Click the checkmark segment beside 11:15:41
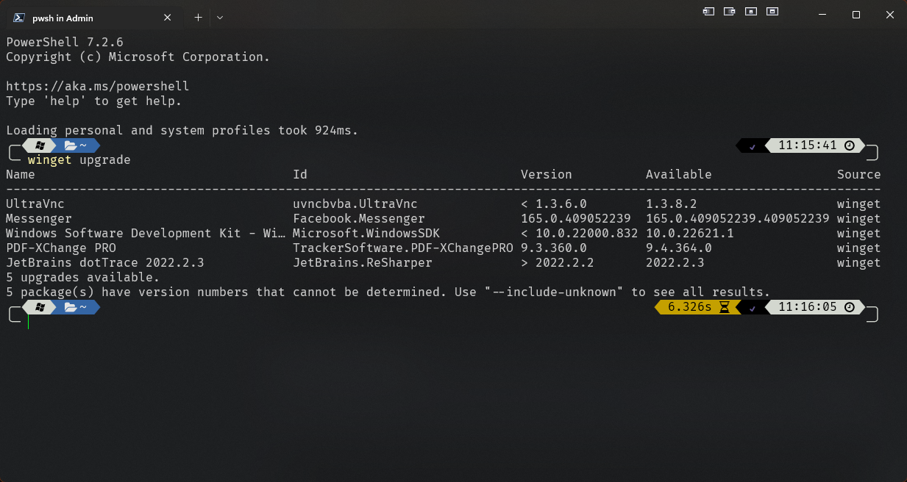The image size is (907, 482). click(x=751, y=145)
